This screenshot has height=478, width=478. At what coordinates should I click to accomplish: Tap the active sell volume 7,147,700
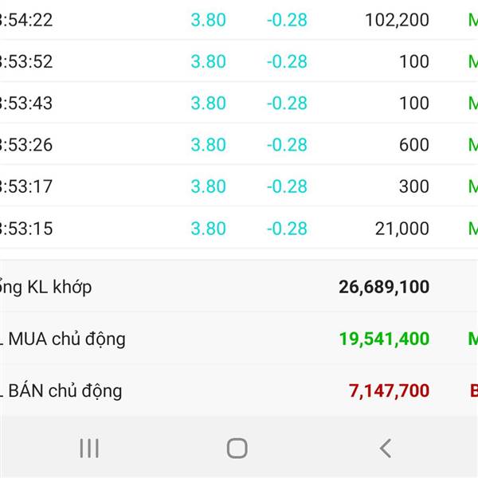389,391
